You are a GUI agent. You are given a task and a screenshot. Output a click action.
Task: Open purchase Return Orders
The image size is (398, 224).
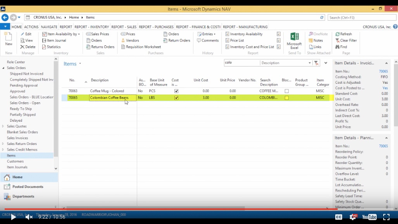tap(177, 40)
